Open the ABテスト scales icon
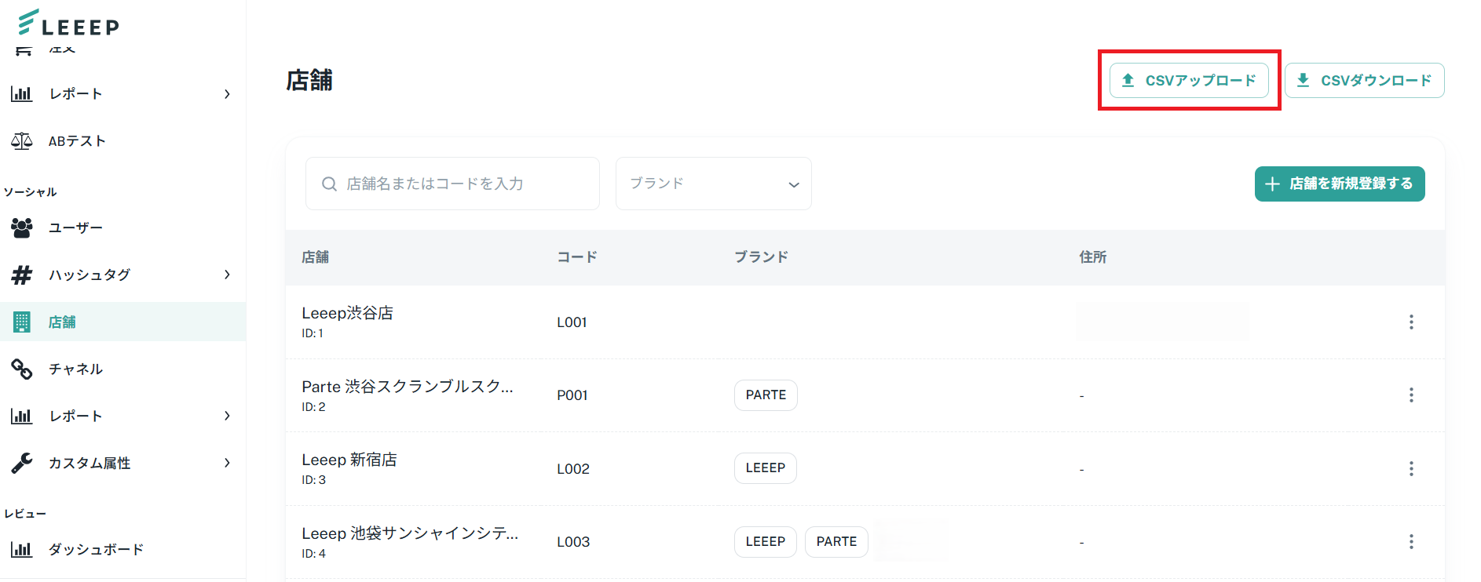 22,141
